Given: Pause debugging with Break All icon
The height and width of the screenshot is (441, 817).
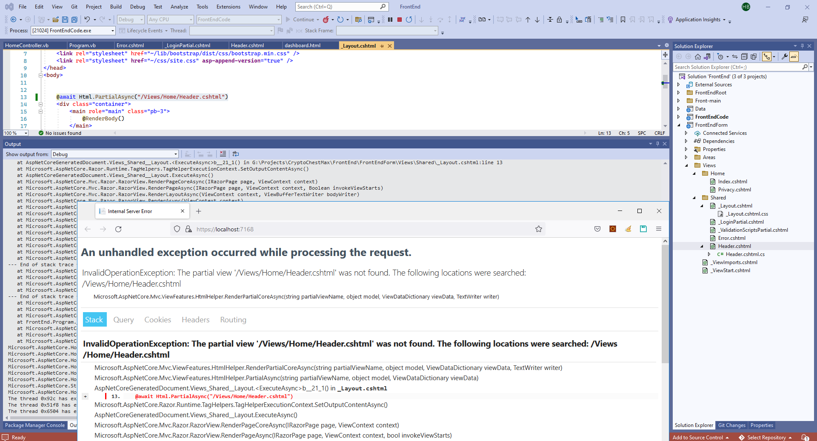Looking at the screenshot, I should point(390,20).
